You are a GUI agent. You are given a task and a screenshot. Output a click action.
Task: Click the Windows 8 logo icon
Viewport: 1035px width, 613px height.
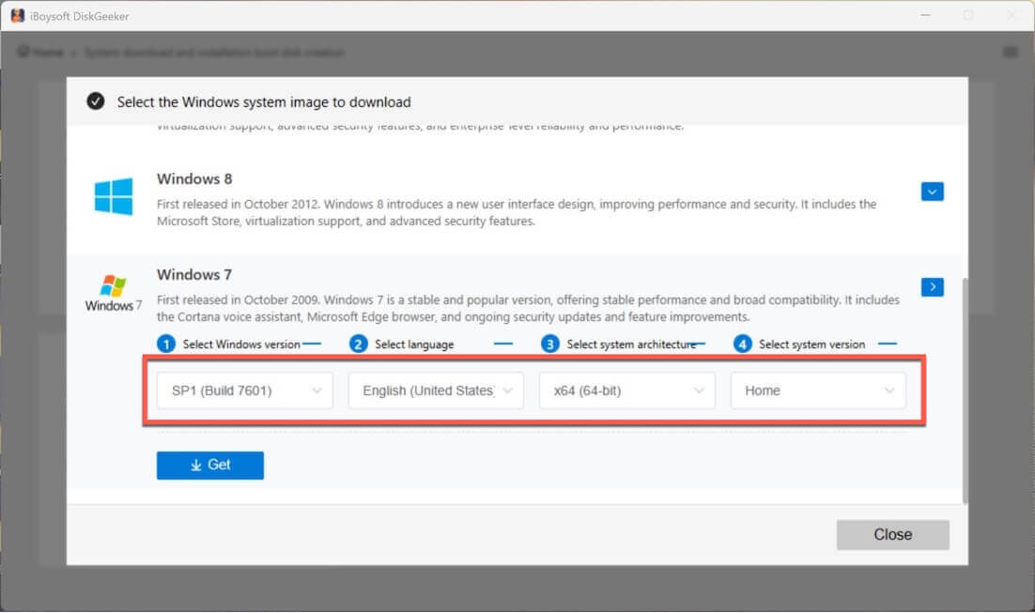coord(114,196)
